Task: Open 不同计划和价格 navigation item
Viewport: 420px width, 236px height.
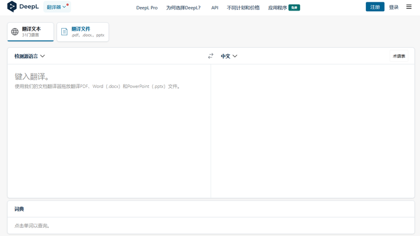Action: click(243, 8)
